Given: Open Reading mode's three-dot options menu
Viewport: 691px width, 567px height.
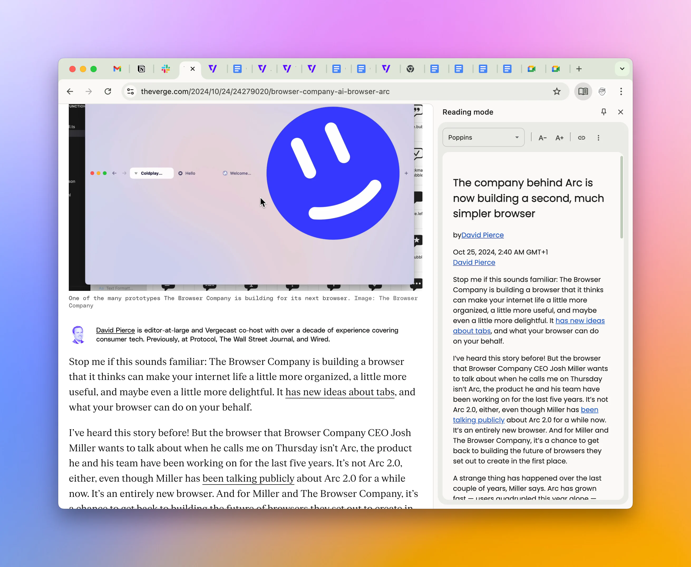Looking at the screenshot, I should tap(598, 138).
